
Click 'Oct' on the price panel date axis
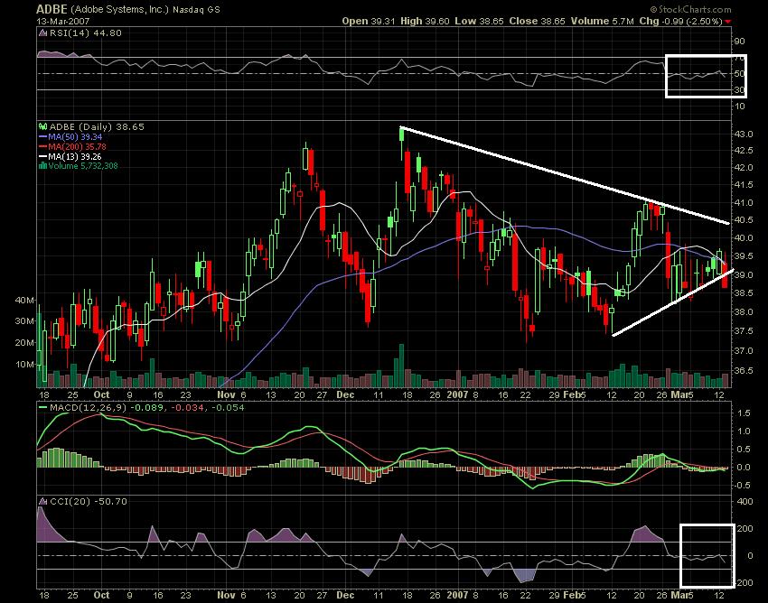click(101, 394)
